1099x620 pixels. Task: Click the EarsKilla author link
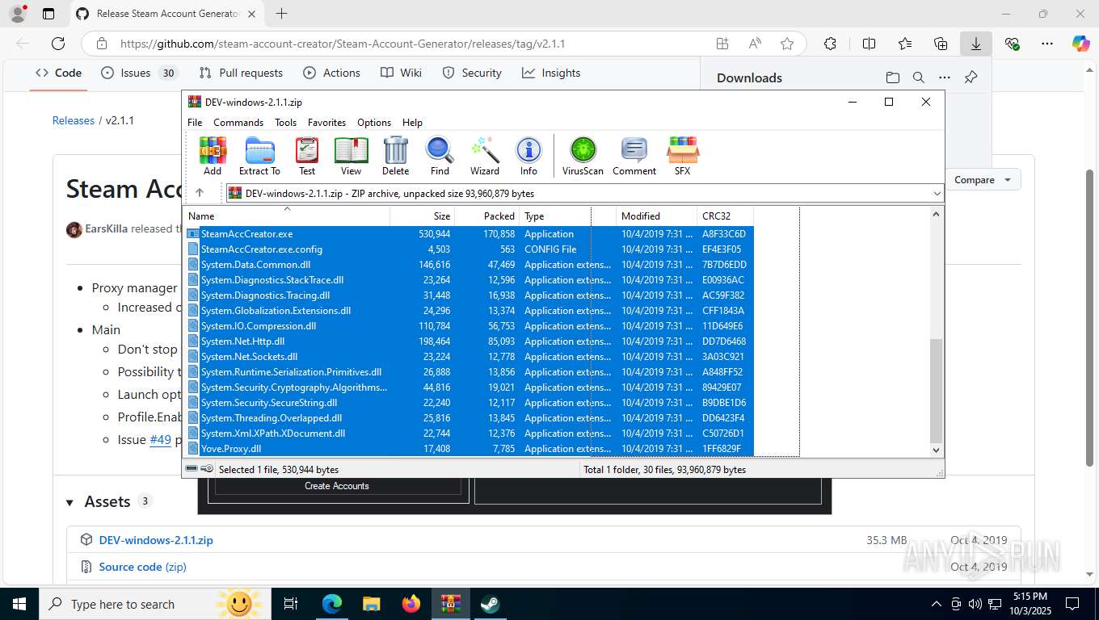(x=107, y=228)
